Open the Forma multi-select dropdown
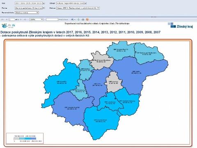Viewport: 197px width, 148px height. point(44,8)
